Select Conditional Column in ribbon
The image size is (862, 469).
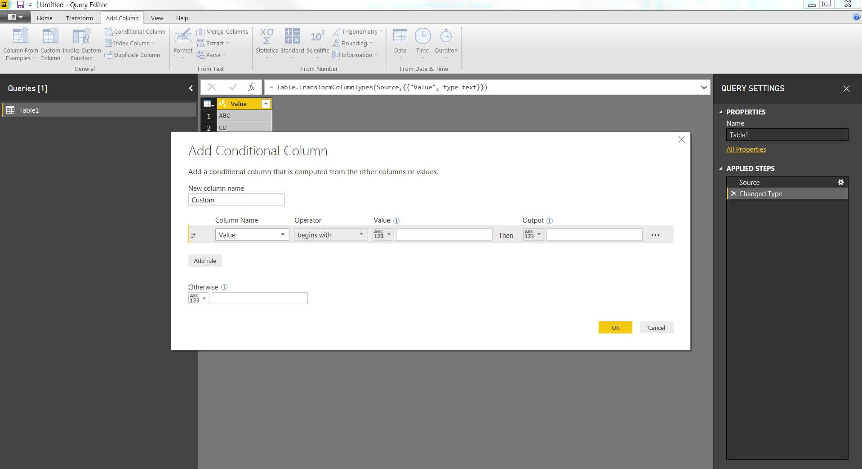[x=135, y=31]
